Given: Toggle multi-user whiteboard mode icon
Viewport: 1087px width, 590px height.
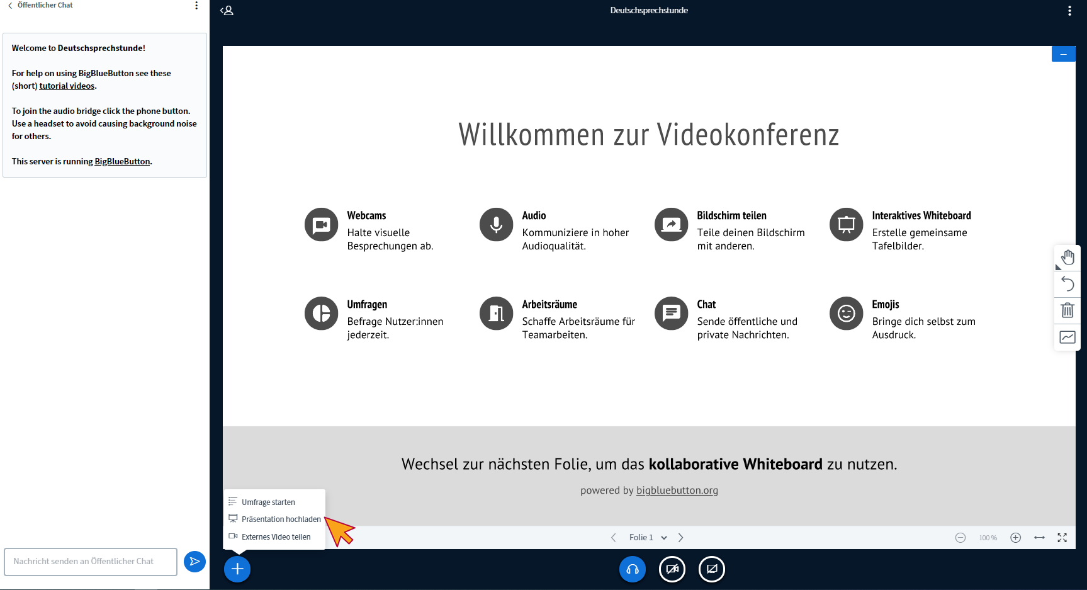Looking at the screenshot, I should click(1067, 338).
